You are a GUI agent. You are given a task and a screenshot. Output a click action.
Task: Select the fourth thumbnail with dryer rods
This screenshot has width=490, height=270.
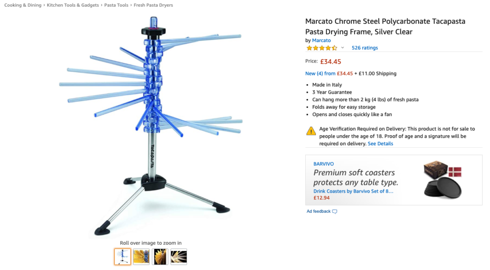179,257
